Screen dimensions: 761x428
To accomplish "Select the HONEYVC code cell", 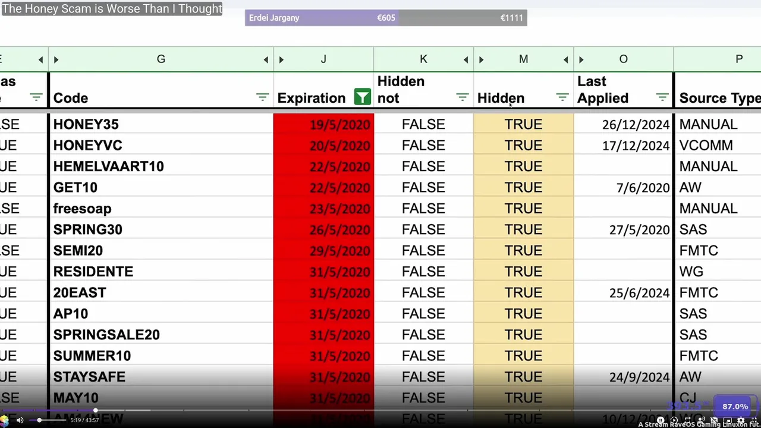I will pyautogui.click(x=161, y=146).
